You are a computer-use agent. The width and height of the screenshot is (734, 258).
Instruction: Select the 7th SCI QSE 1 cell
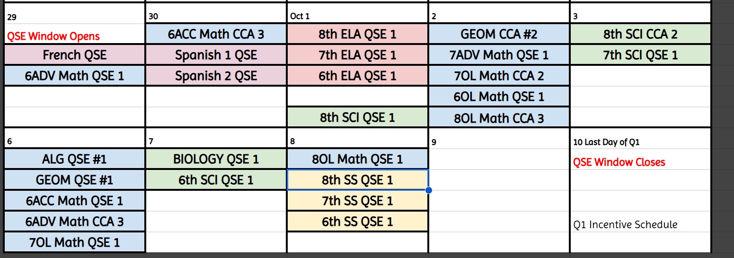click(640, 55)
